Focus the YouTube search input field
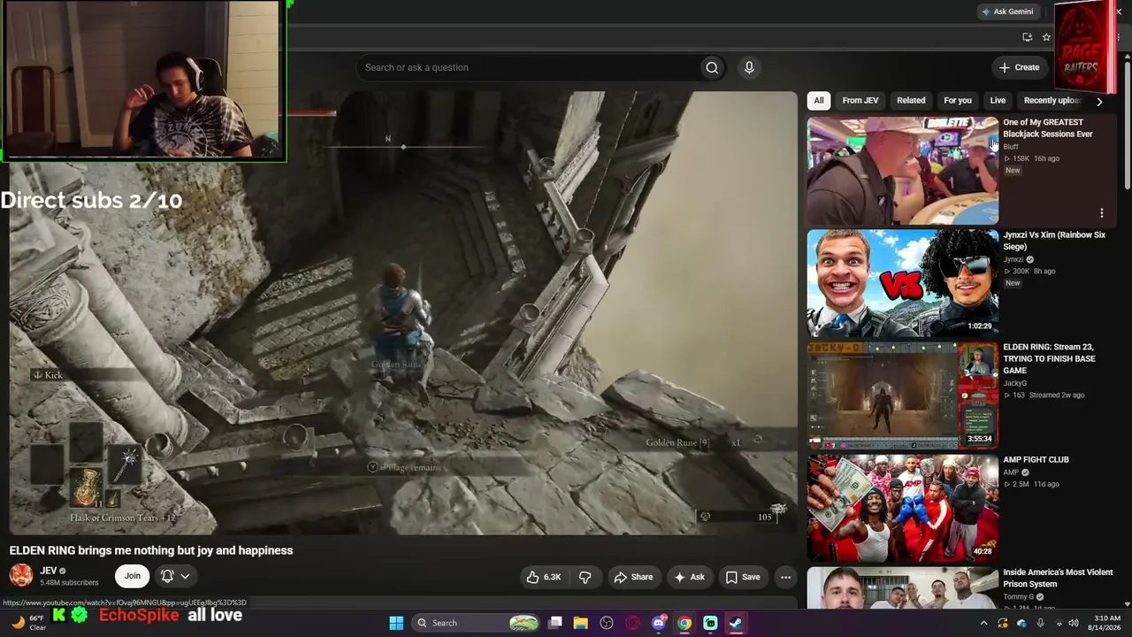 [528, 67]
